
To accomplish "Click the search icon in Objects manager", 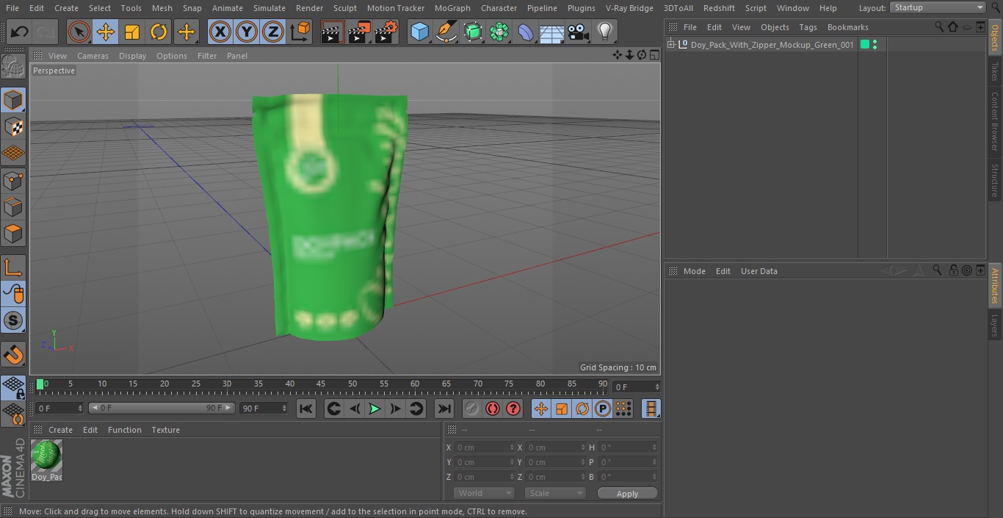I will (939, 26).
